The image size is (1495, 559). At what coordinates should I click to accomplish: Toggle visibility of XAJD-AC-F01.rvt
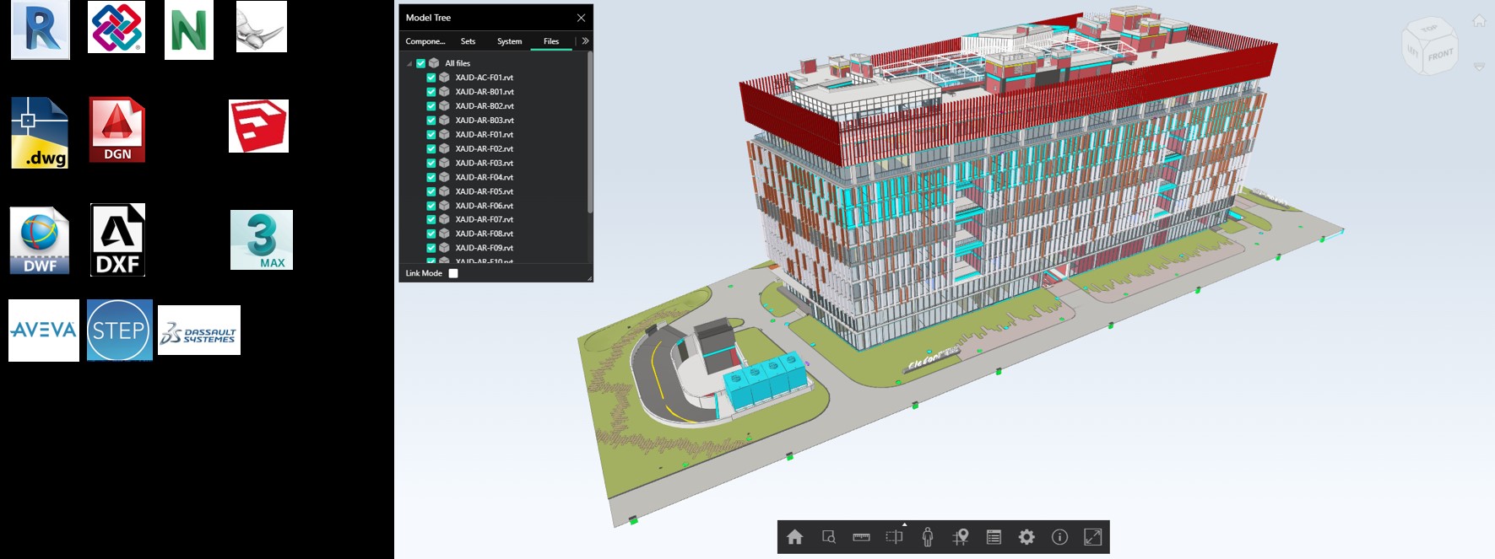pyautogui.click(x=431, y=78)
